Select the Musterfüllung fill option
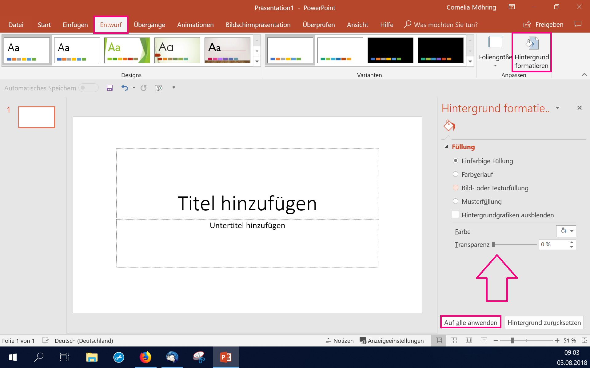Viewport: 590px width, 368px height. pos(456,201)
